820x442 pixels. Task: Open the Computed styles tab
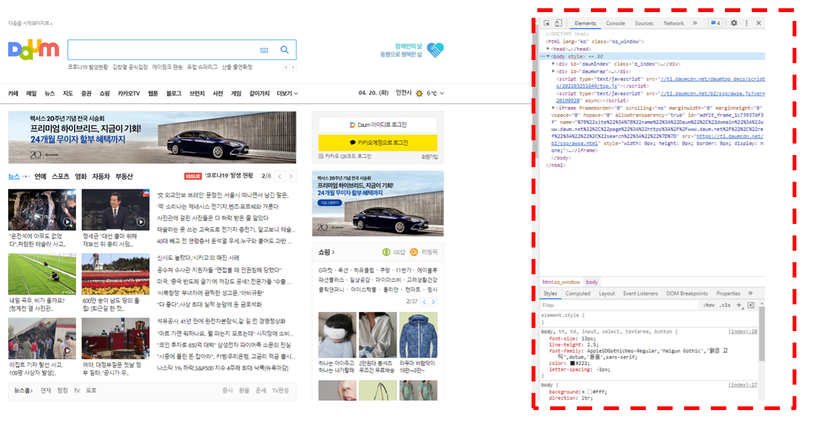578,293
